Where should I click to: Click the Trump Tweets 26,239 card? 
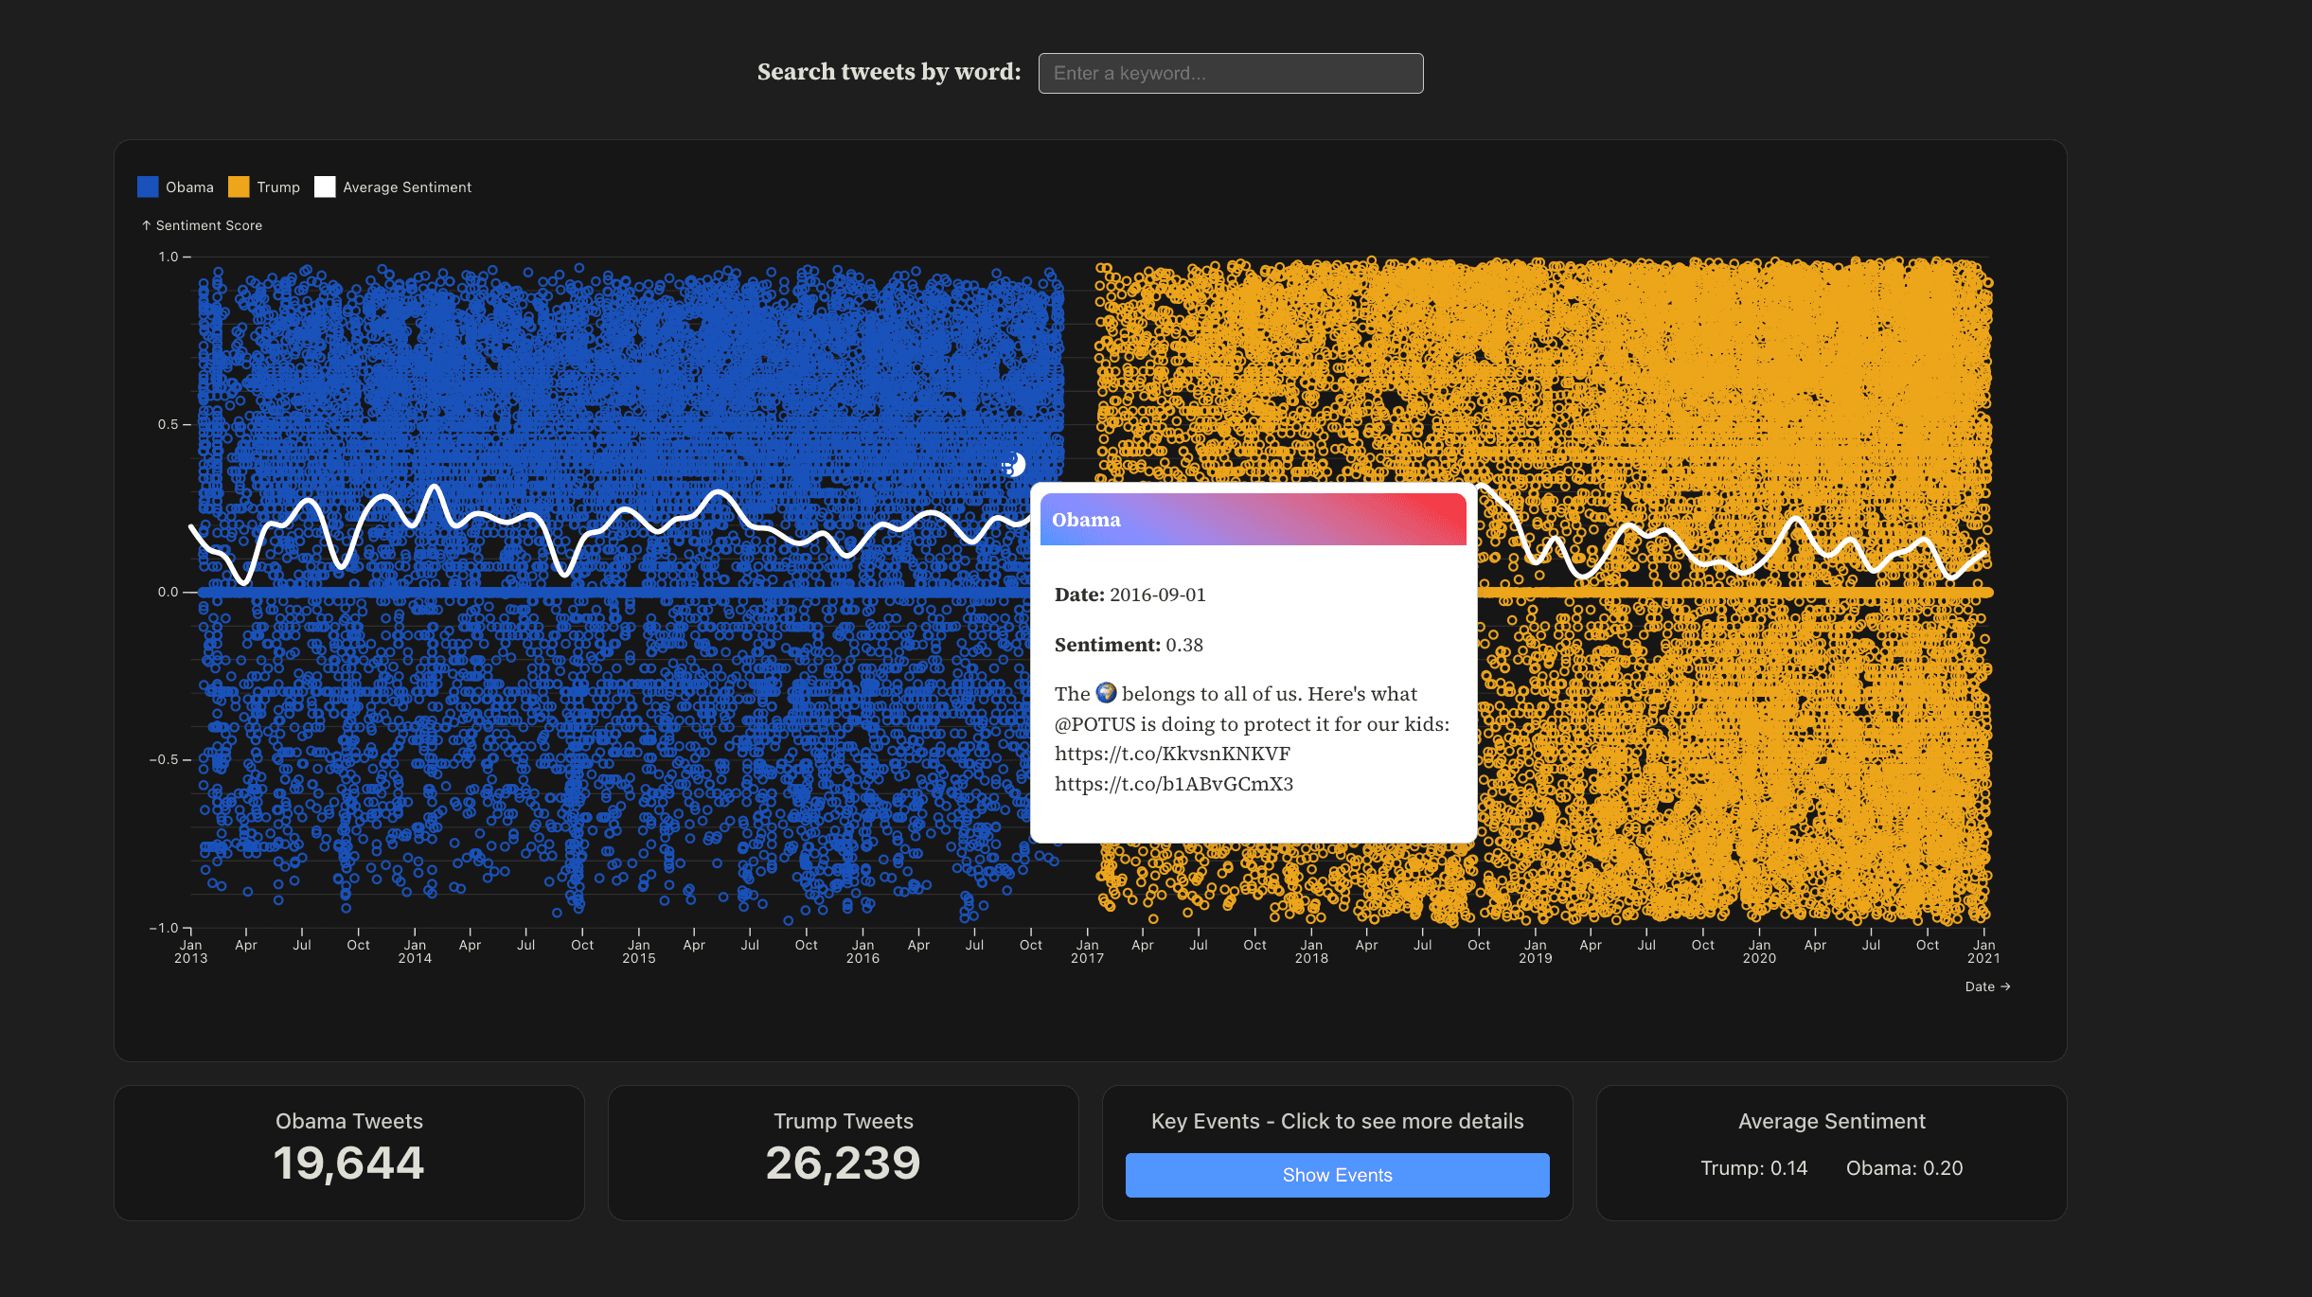(843, 1152)
